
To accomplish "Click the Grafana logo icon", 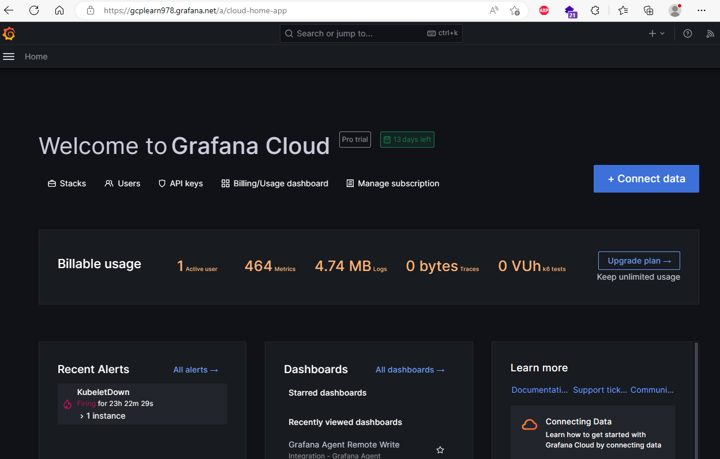I will tap(9, 33).
